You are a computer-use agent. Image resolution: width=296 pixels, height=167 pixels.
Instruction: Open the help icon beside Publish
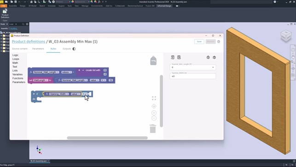click(219, 42)
